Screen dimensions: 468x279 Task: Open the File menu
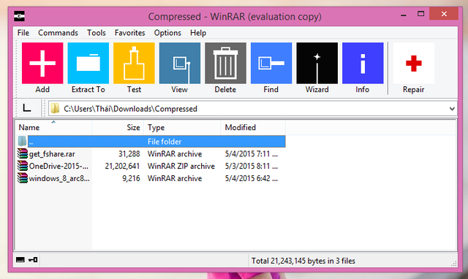point(23,33)
